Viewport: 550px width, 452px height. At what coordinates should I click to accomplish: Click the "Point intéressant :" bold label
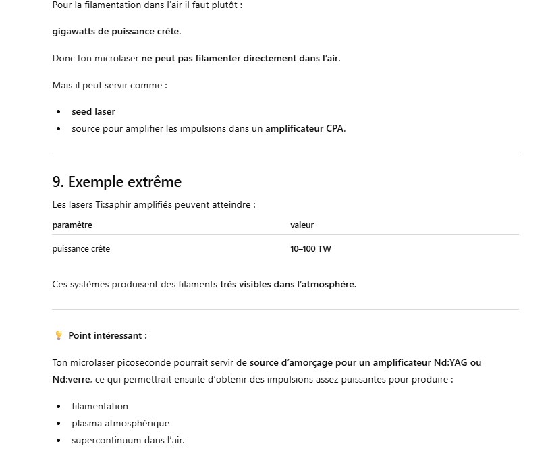tap(107, 335)
